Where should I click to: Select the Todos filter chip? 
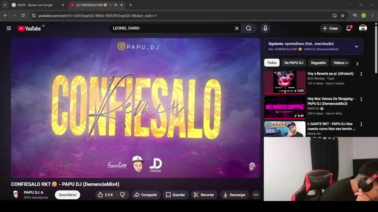coord(272,63)
